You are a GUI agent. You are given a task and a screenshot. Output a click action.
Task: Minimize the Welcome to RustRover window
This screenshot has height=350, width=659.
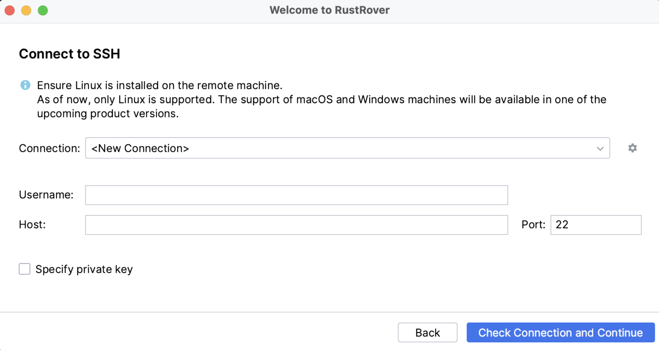(x=26, y=10)
